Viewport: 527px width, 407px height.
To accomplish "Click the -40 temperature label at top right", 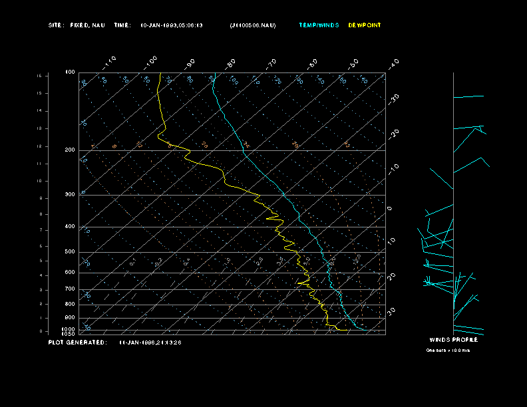I will (393, 63).
